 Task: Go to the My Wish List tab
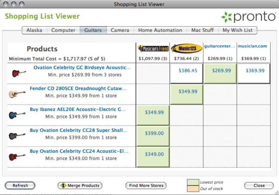[x=238, y=30]
